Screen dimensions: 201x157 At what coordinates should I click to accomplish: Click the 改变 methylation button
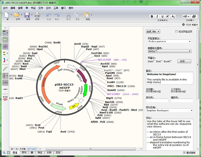point(184,61)
